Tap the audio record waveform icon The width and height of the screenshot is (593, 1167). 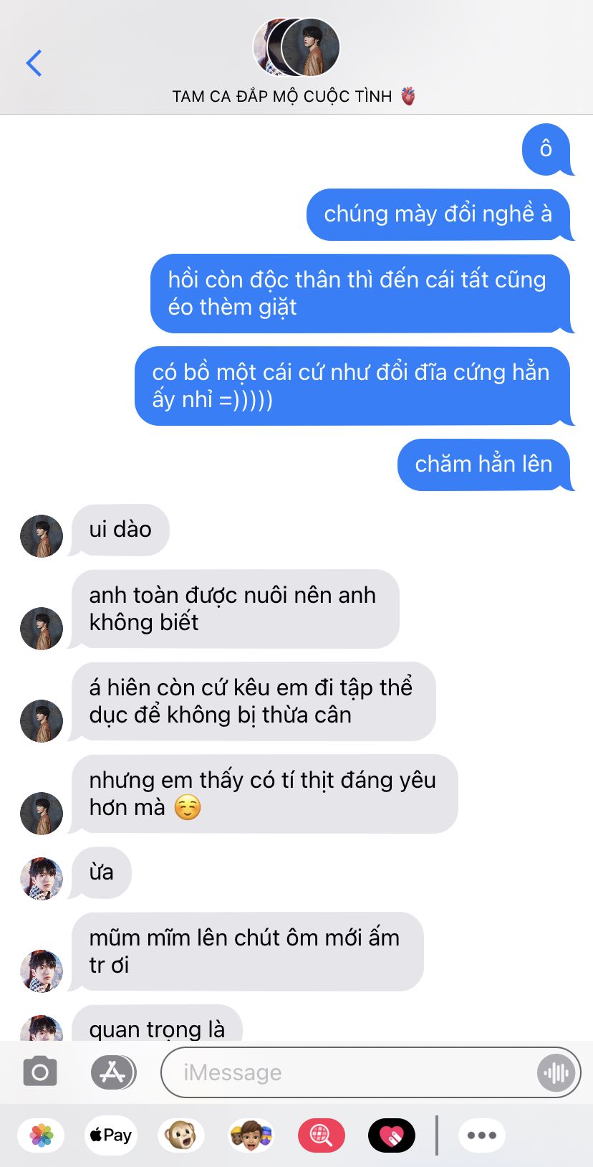click(556, 1073)
